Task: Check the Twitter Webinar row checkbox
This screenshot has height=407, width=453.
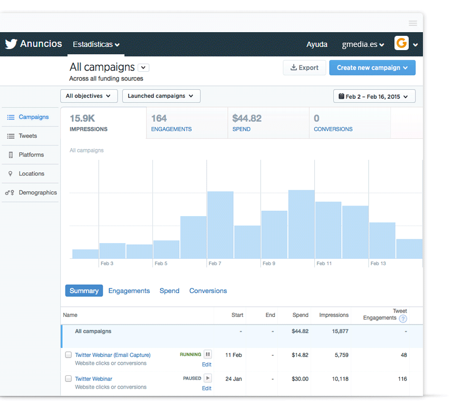Action: [x=69, y=379]
